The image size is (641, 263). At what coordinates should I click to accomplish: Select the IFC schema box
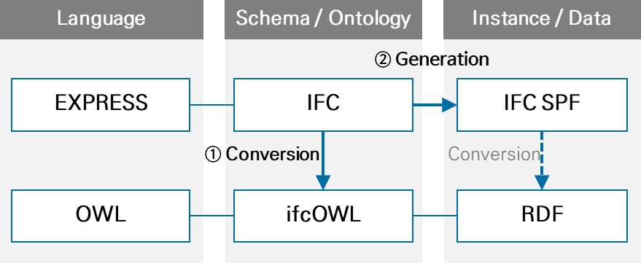[x=323, y=105]
